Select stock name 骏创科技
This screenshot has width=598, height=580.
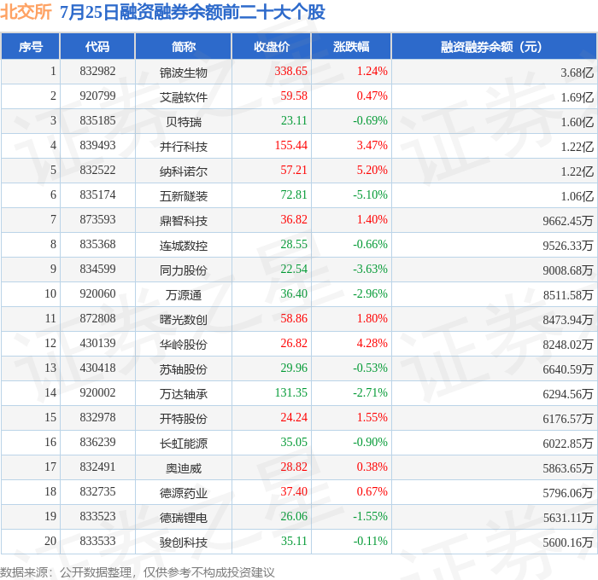click(184, 542)
